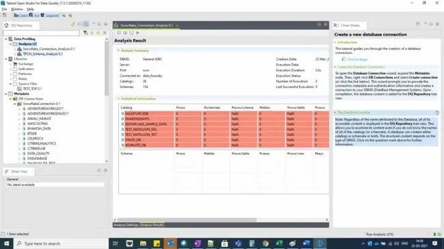Collapse the Statistical Information section
The height and width of the screenshot is (249, 444).
click(118, 99)
